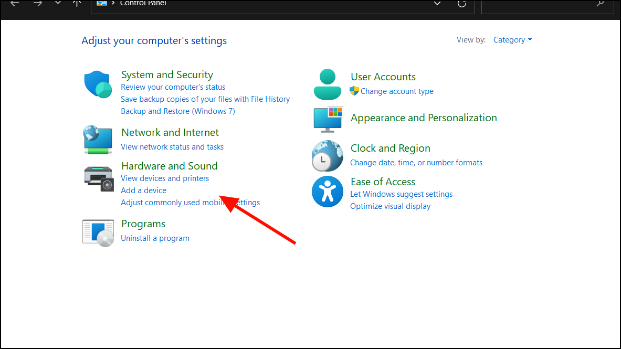
Task: Click Uninstall a program
Action: [155, 238]
